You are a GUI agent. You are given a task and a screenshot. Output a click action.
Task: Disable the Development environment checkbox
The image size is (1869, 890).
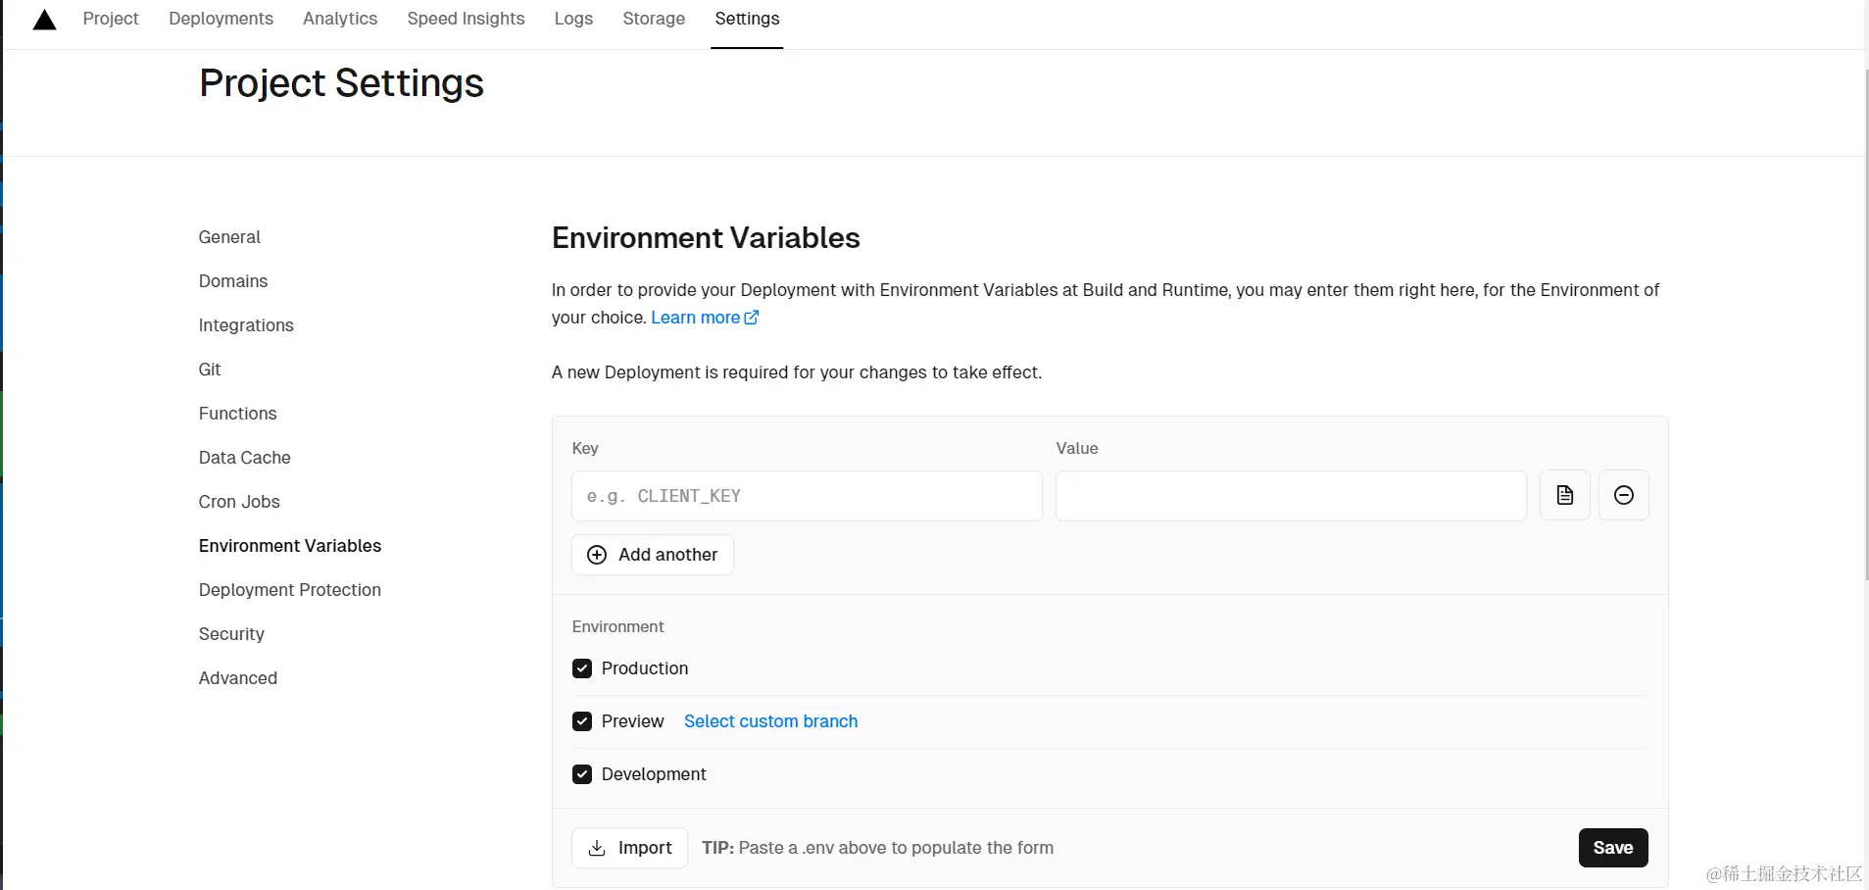pos(582,774)
